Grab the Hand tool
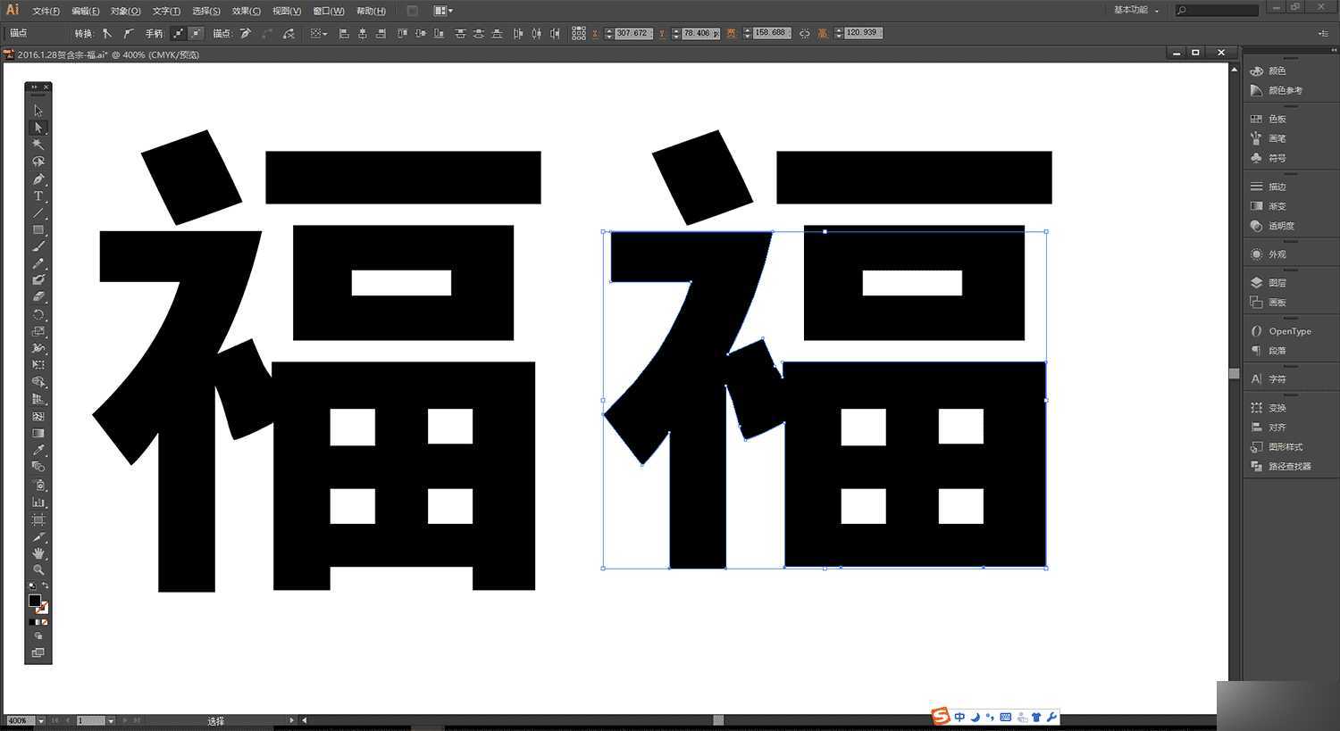 (38, 552)
